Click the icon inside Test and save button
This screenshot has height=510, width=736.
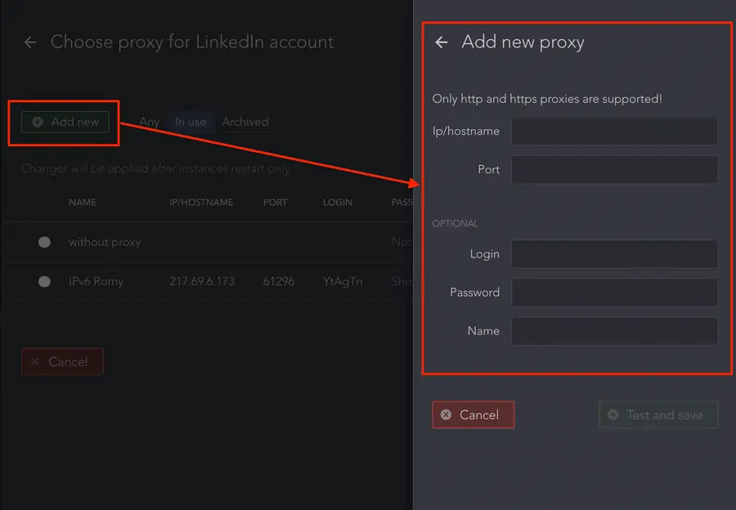pos(613,414)
